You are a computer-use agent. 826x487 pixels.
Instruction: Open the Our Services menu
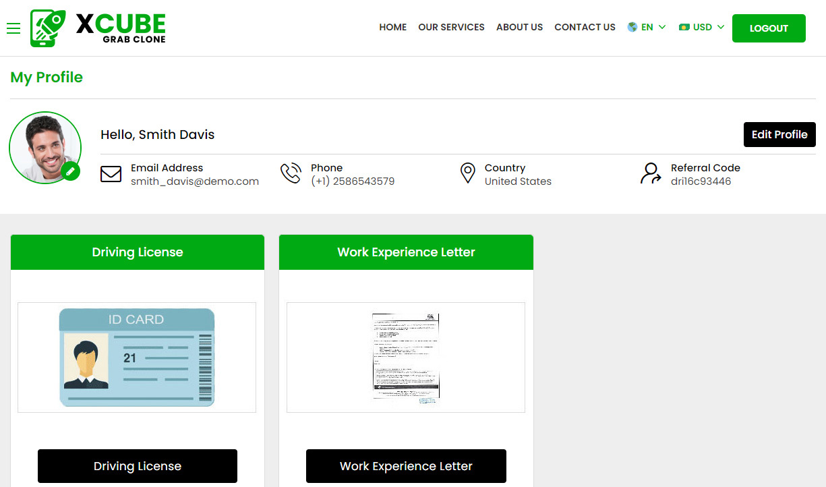click(x=451, y=27)
